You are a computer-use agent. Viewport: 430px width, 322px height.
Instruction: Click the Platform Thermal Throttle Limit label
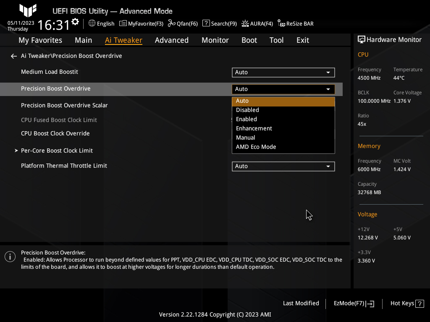tap(64, 166)
